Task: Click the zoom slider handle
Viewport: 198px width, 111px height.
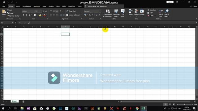Action: (185, 105)
